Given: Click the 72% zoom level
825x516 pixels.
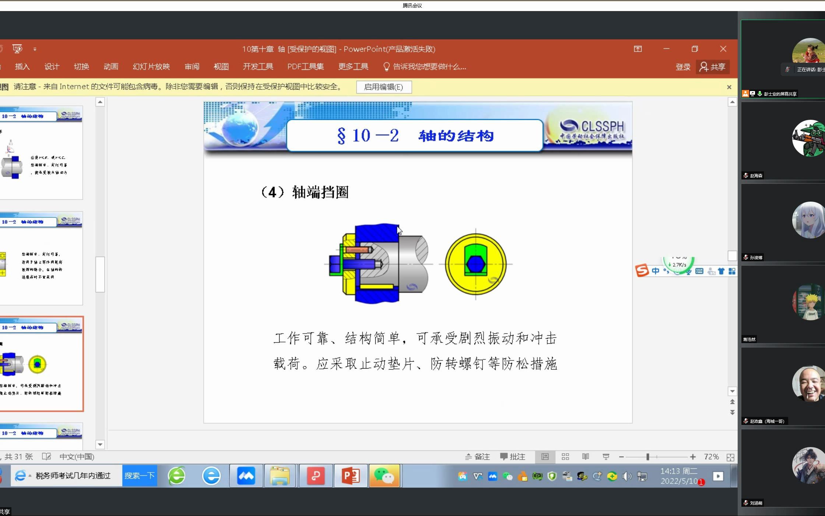Looking at the screenshot, I should coord(711,457).
